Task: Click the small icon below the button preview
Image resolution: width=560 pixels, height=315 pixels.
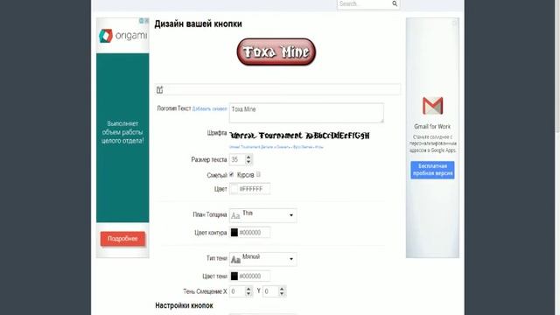Action: [159, 90]
